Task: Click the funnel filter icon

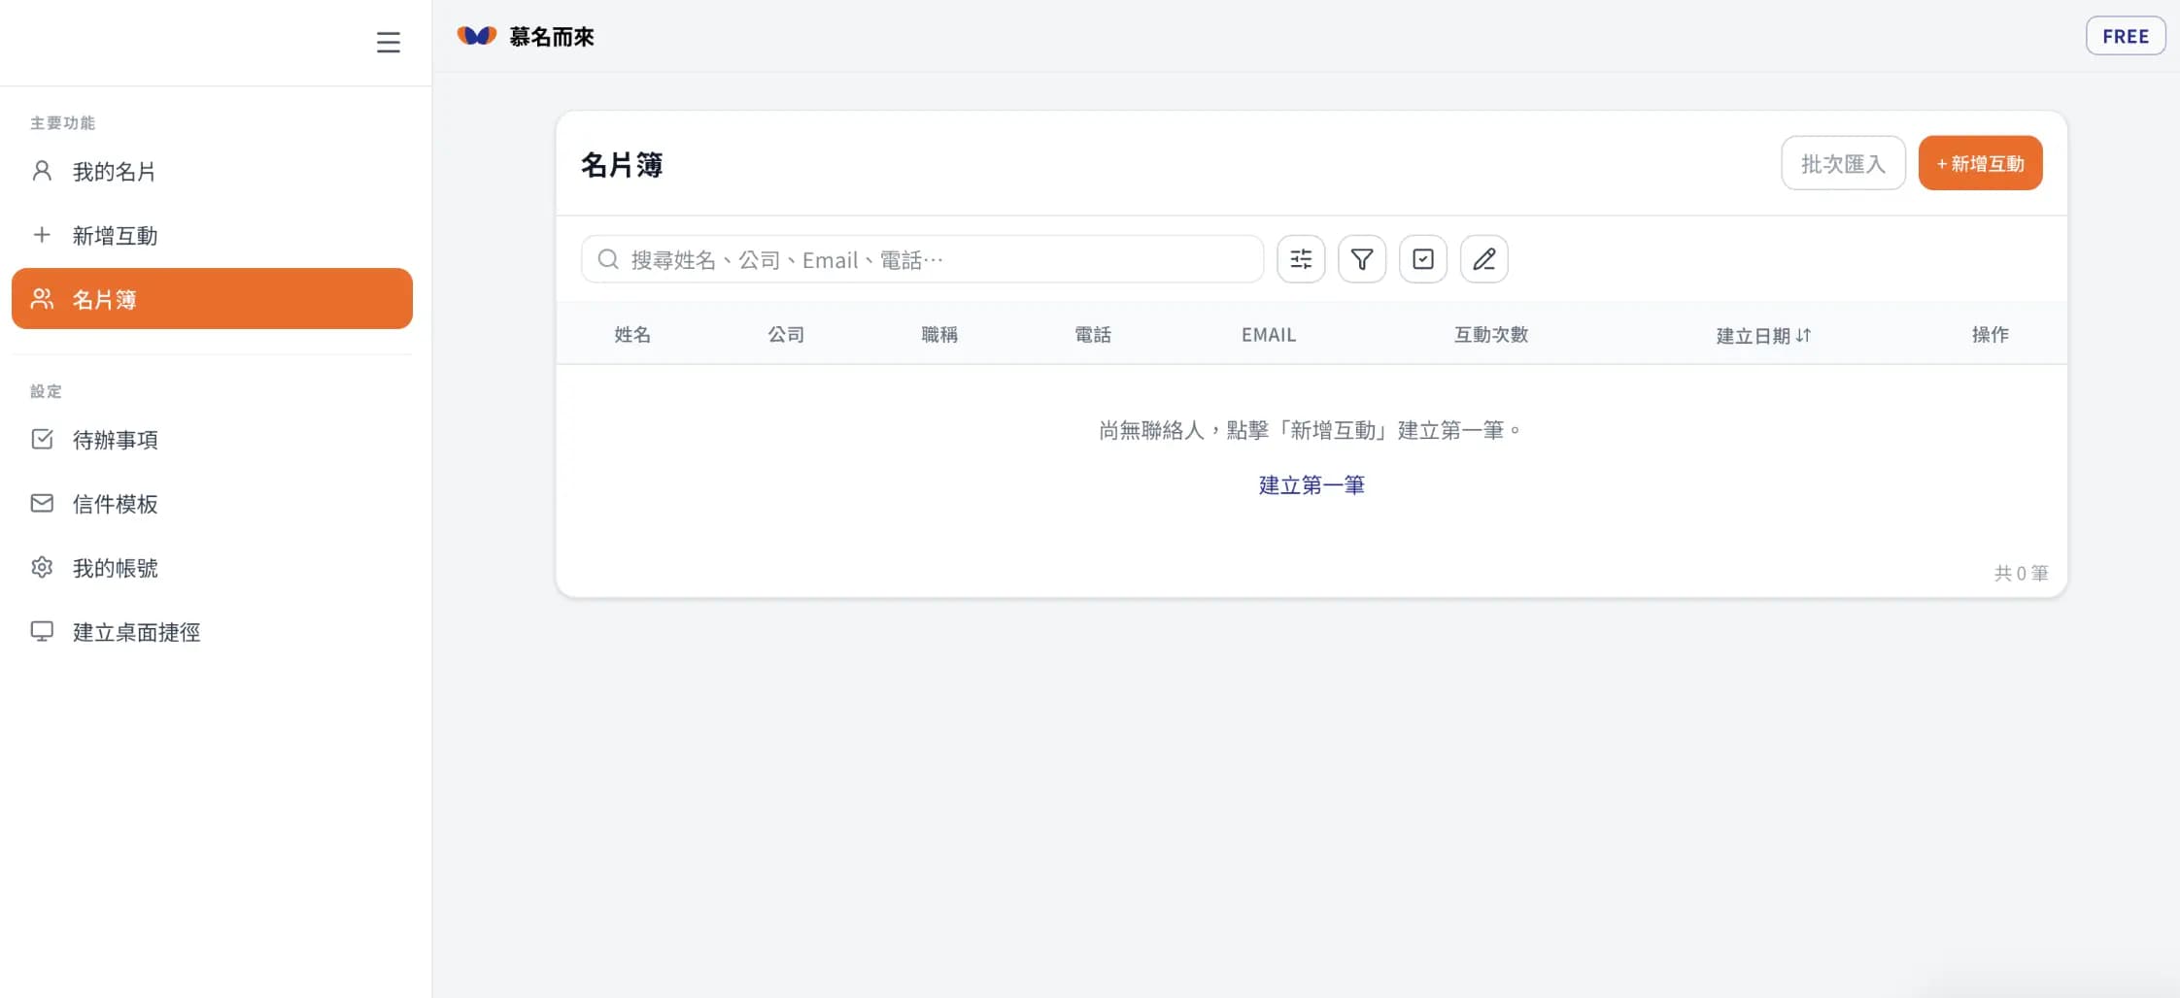Action: pyautogui.click(x=1362, y=259)
